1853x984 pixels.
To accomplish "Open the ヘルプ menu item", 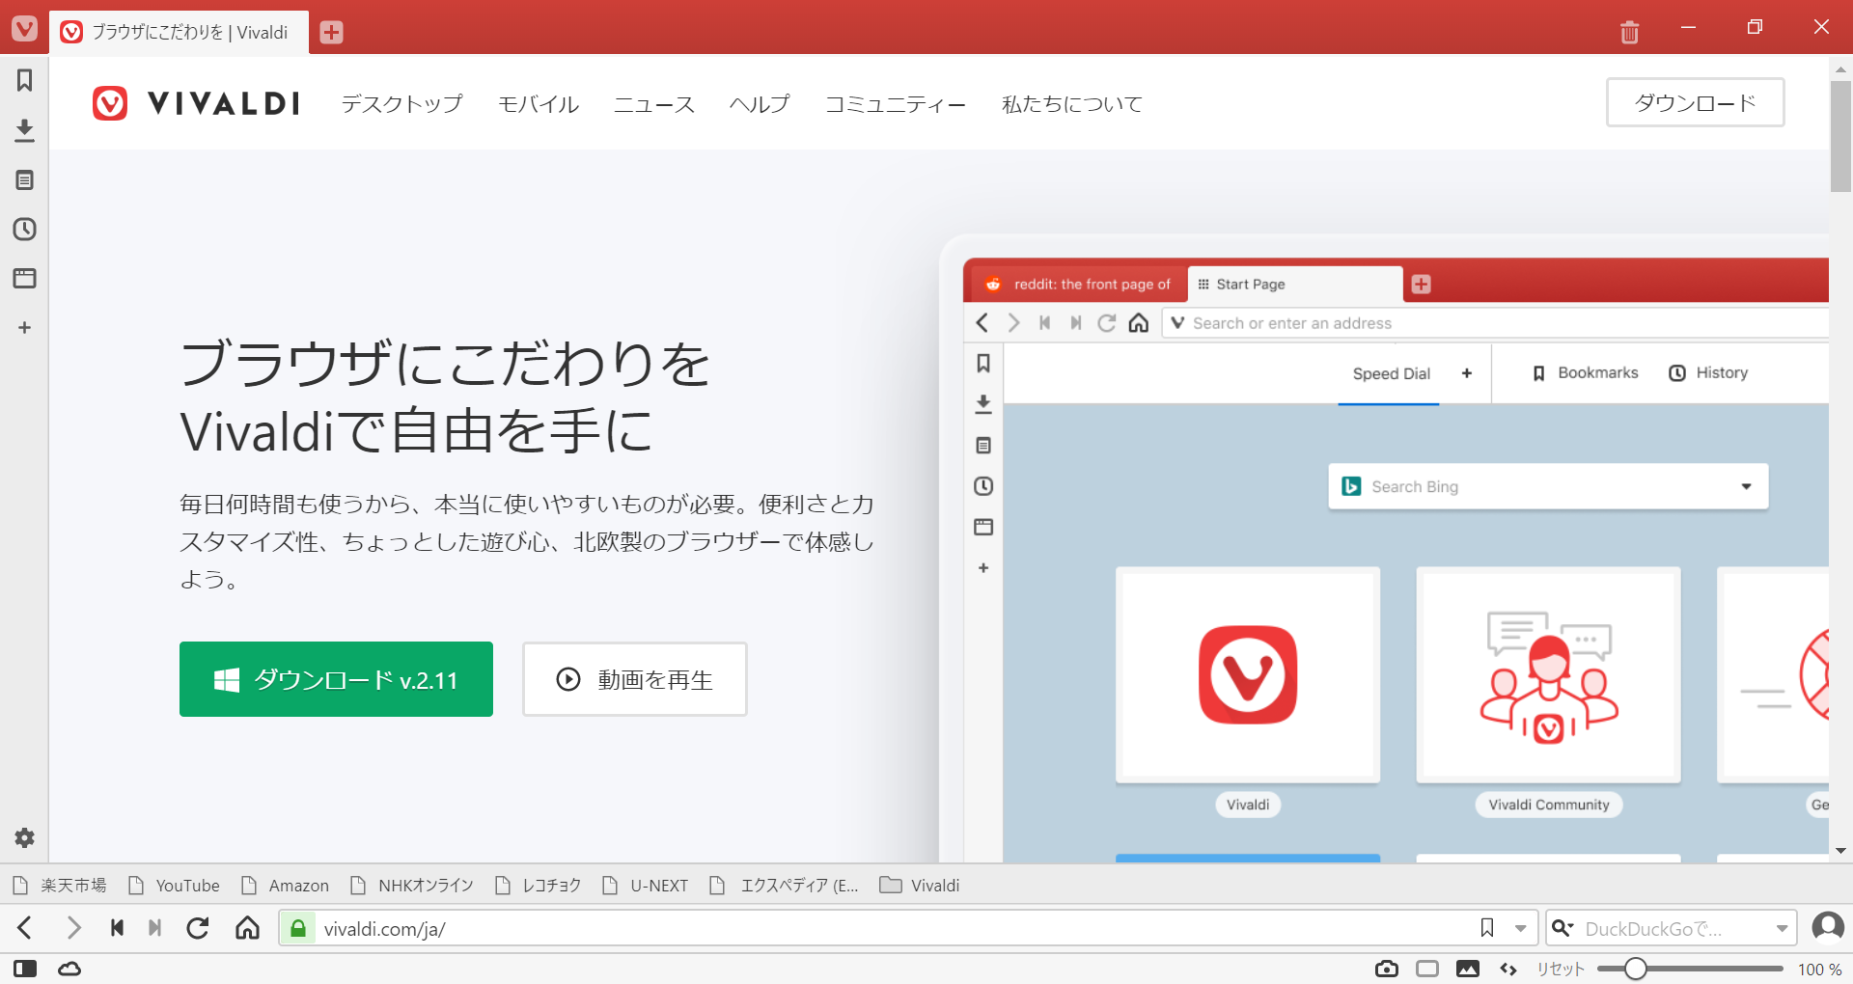I will pyautogui.click(x=760, y=103).
